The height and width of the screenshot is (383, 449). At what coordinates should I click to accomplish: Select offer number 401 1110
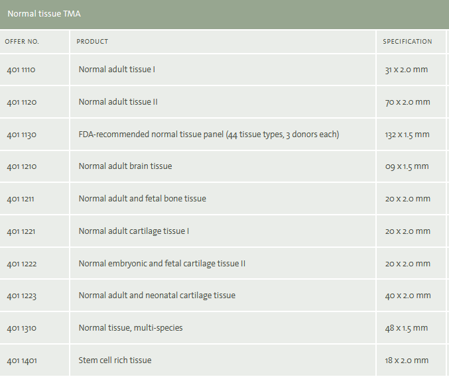click(x=22, y=70)
